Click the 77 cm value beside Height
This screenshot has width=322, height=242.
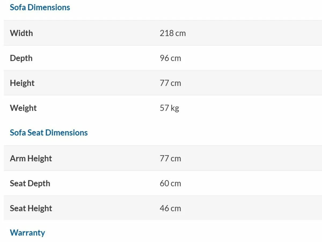[170, 83]
